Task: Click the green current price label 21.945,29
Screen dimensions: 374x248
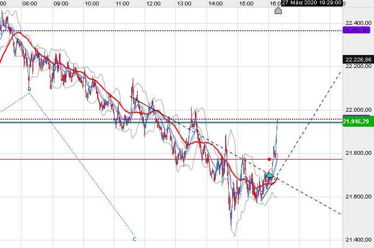Action: click(358, 121)
